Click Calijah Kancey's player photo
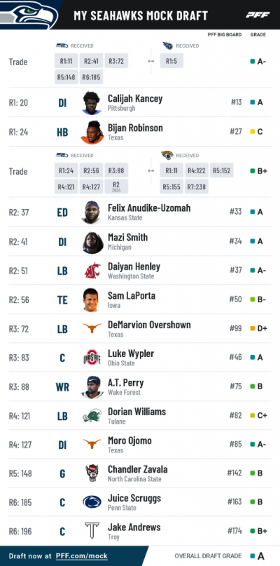 pyautogui.click(x=92, y=103)
